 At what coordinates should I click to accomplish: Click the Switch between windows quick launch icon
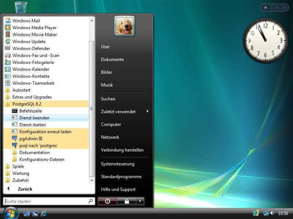coord(35,214)
